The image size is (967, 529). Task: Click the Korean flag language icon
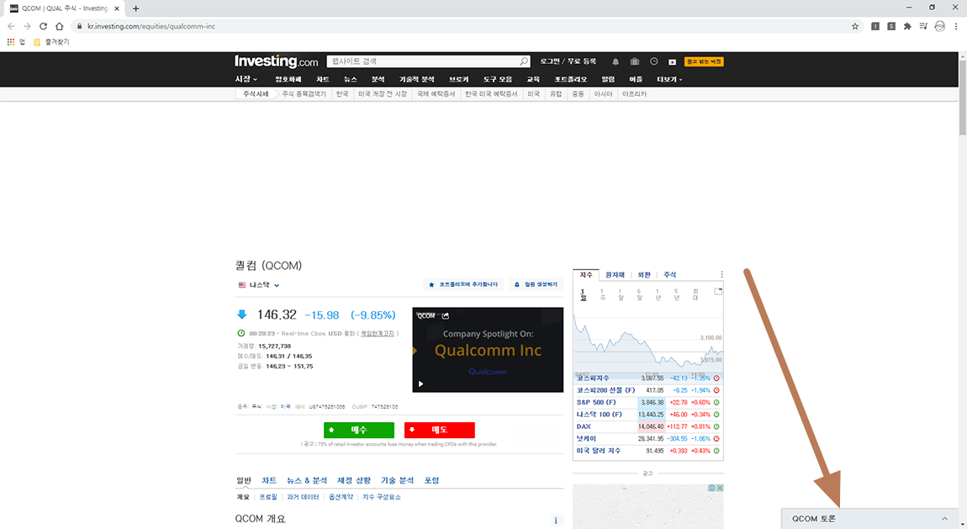click(x=672, y=61)
